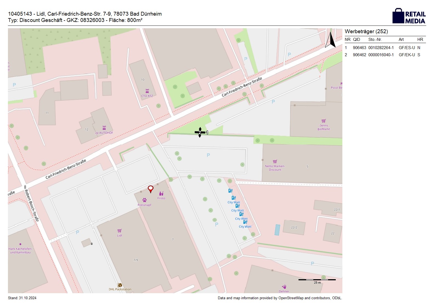Click the Art column header
Screen dimensions: 435x308
point(401,39)
